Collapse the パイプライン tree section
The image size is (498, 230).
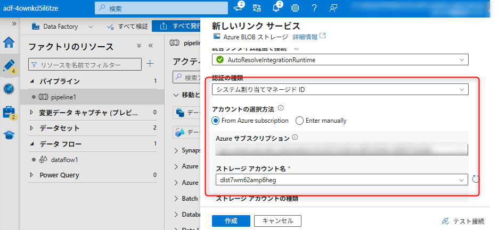coord(31,81)
